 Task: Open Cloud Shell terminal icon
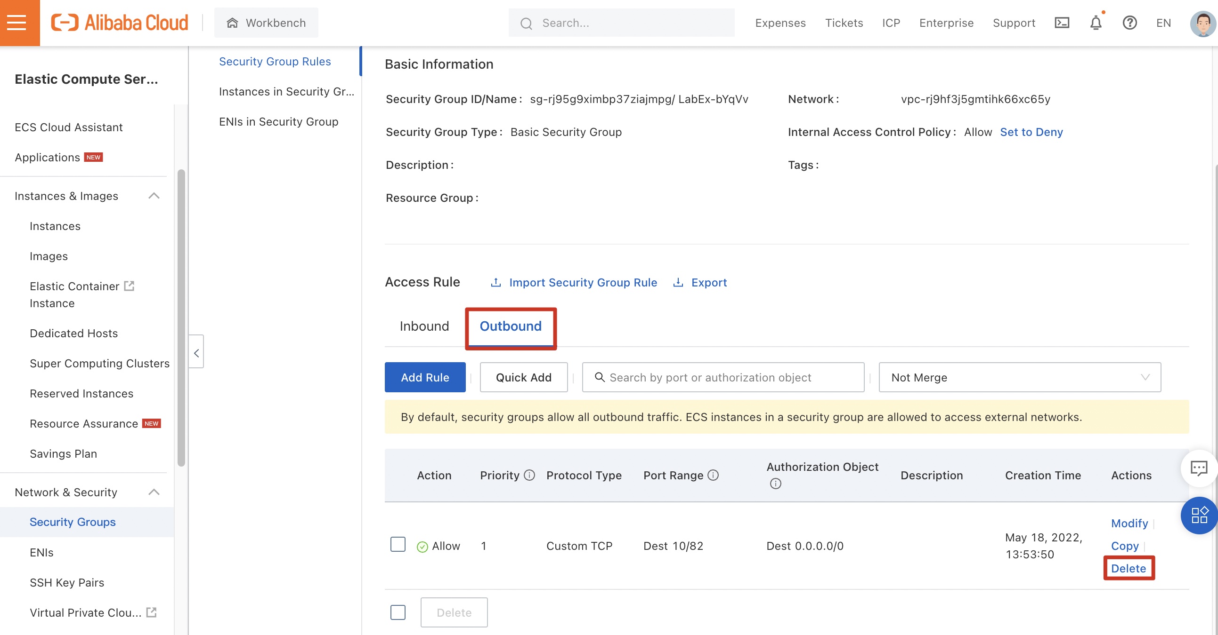click(1062, 23)
